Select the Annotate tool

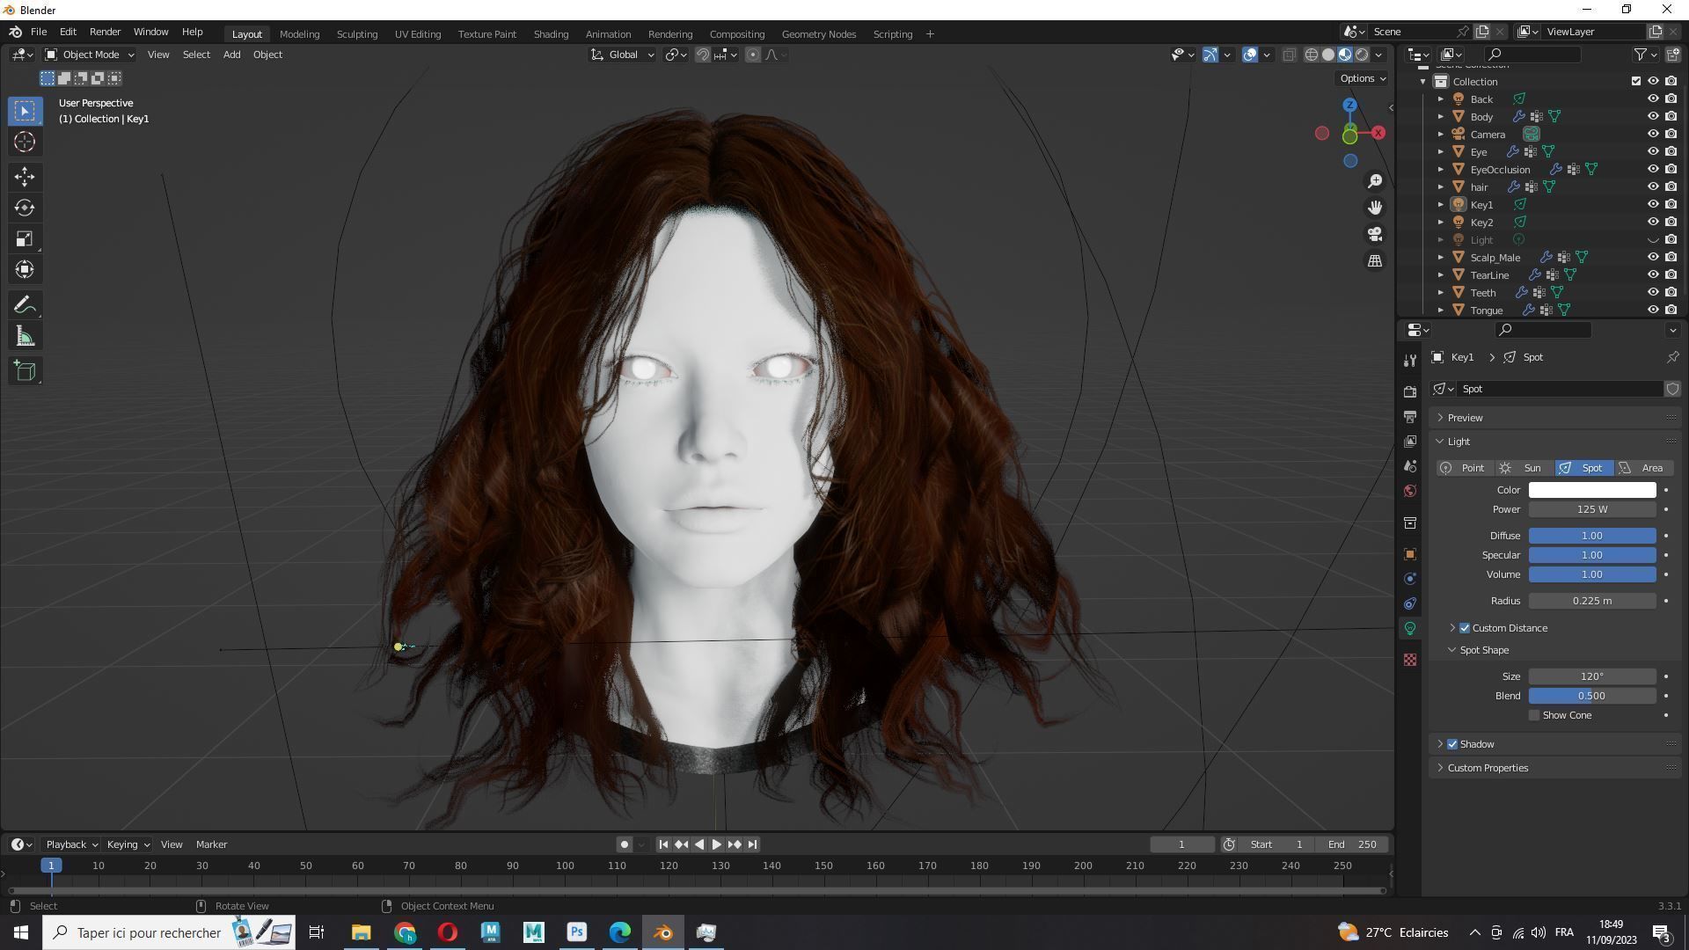tap(25, 305)
